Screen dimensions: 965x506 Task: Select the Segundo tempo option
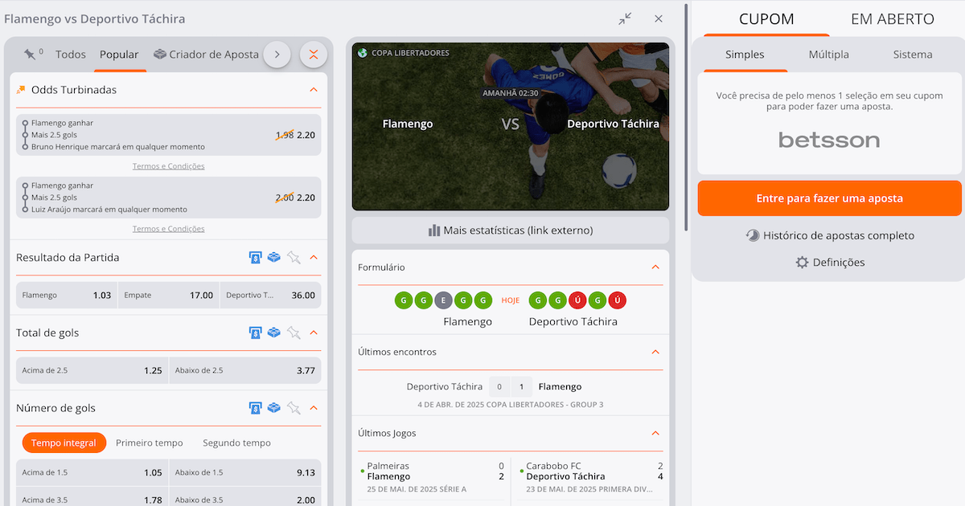[236, 443]
